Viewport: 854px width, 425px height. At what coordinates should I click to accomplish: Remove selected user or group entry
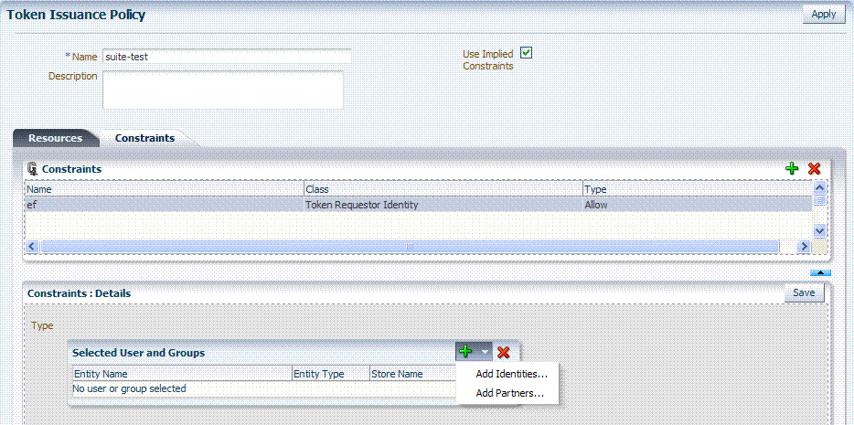point(504,352)
